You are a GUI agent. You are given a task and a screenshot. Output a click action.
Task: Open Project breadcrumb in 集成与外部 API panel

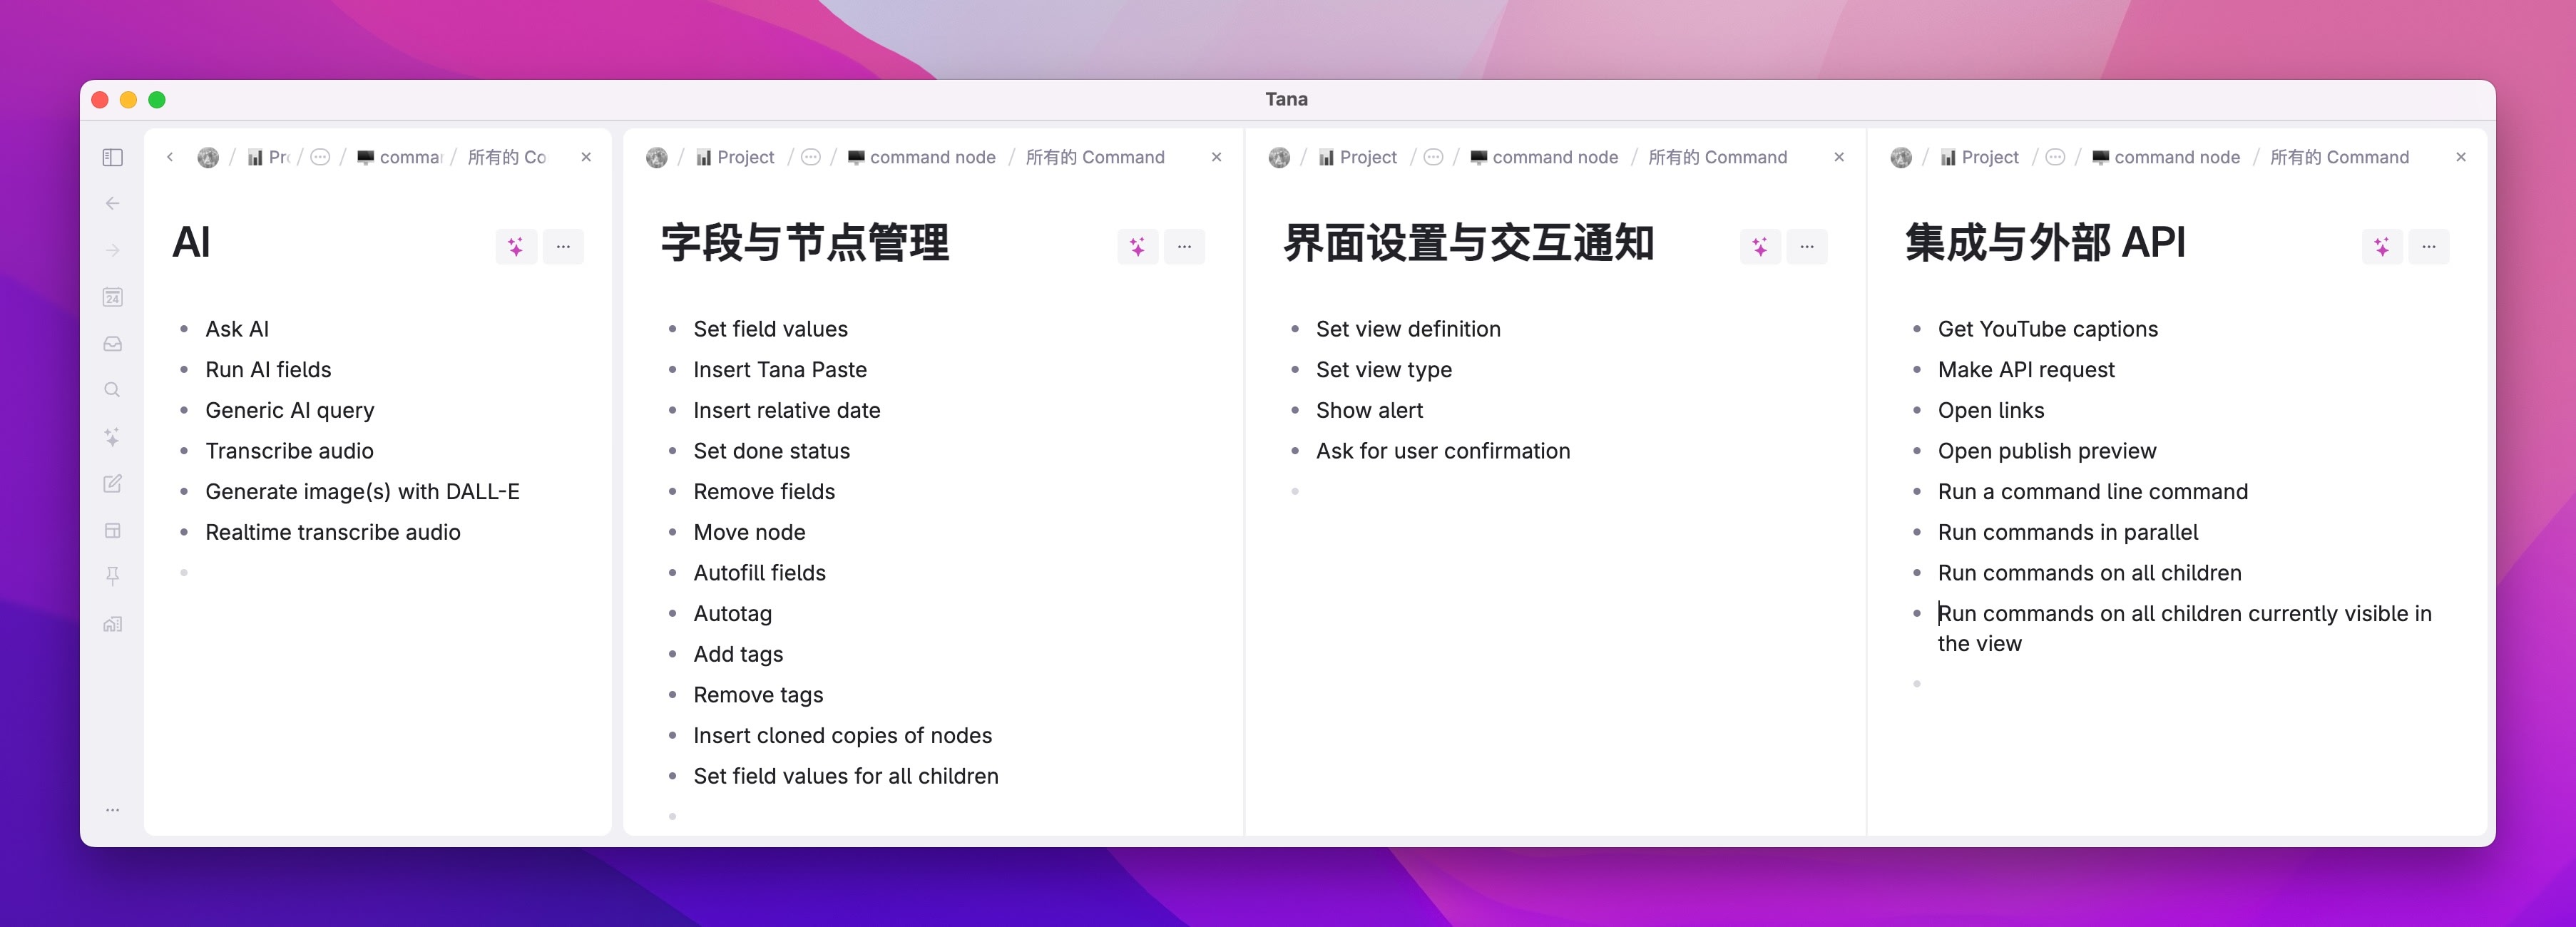[x=1979, y=157]
